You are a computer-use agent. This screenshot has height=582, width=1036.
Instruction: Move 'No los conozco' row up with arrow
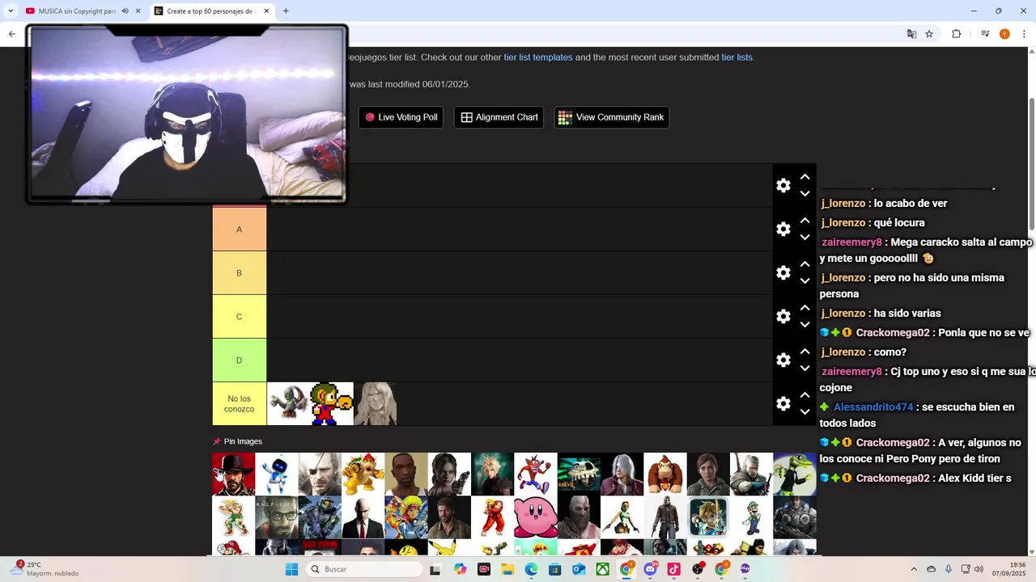click(x=805, y=395)
